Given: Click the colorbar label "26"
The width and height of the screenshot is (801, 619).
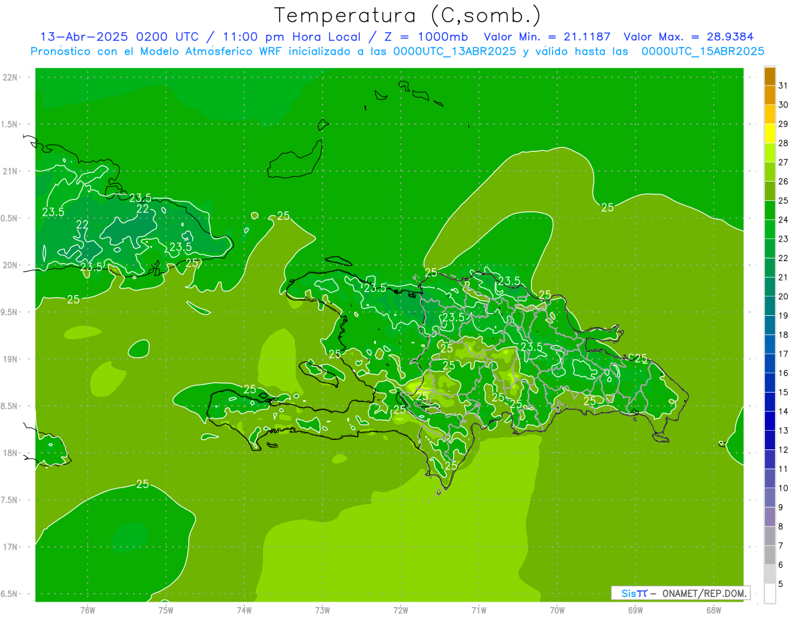Looking at the screenshot, I should click(x=784, y=181).
